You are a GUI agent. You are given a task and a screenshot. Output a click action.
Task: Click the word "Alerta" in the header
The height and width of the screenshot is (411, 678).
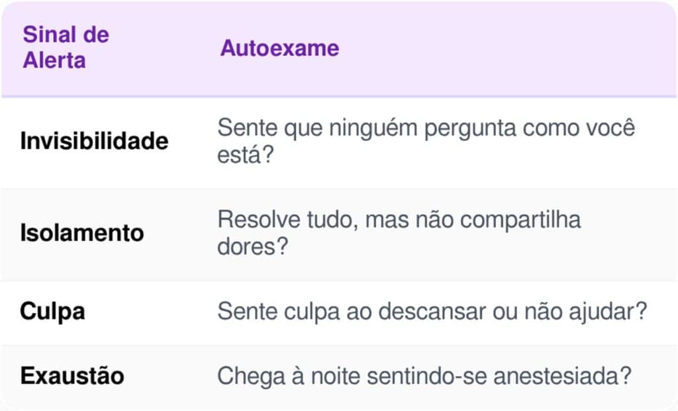tap(54, 60)
